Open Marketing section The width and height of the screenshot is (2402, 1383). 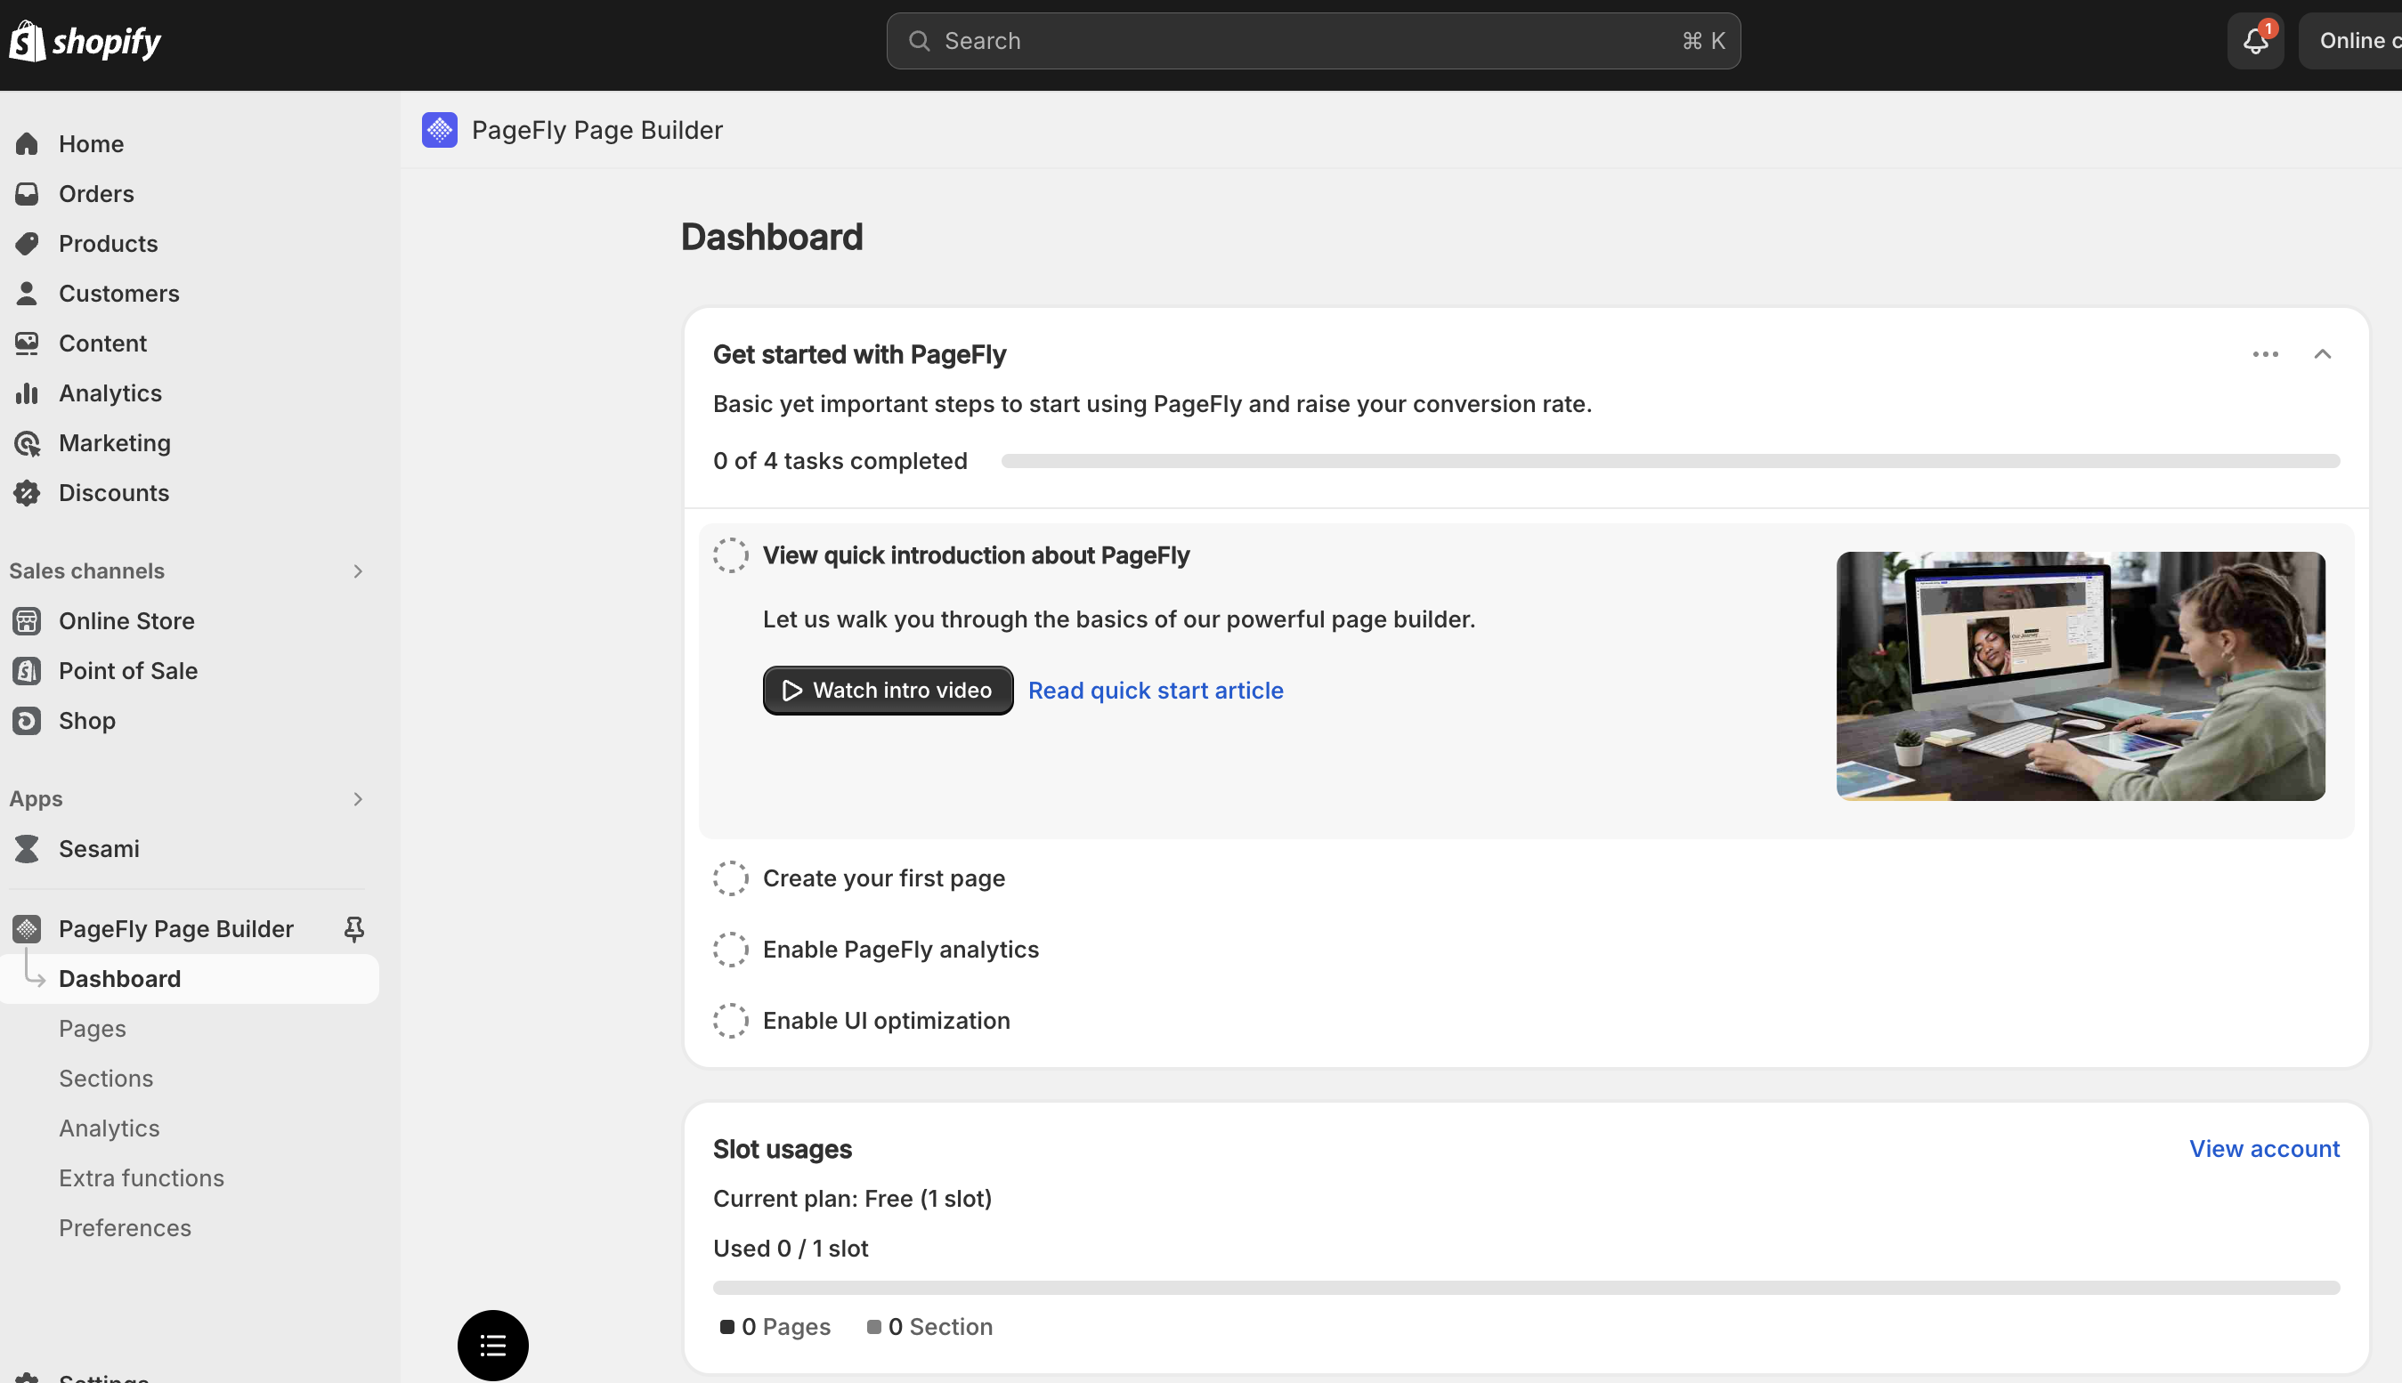click(x=114, y=442)
